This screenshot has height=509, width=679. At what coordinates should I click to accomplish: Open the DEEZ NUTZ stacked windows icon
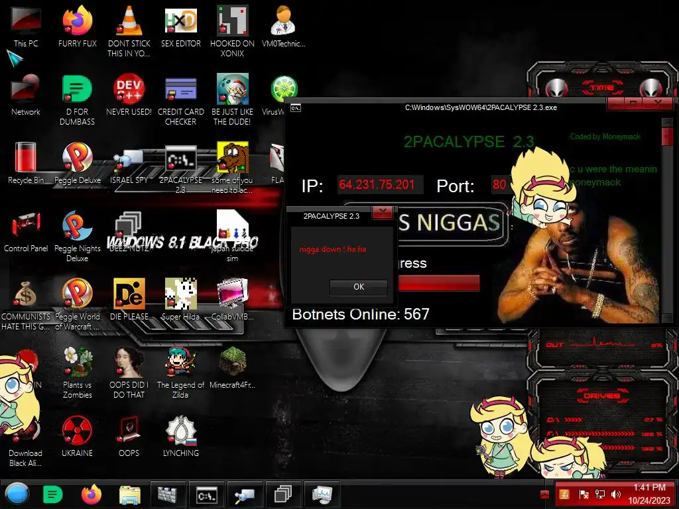tap(129, 231)
